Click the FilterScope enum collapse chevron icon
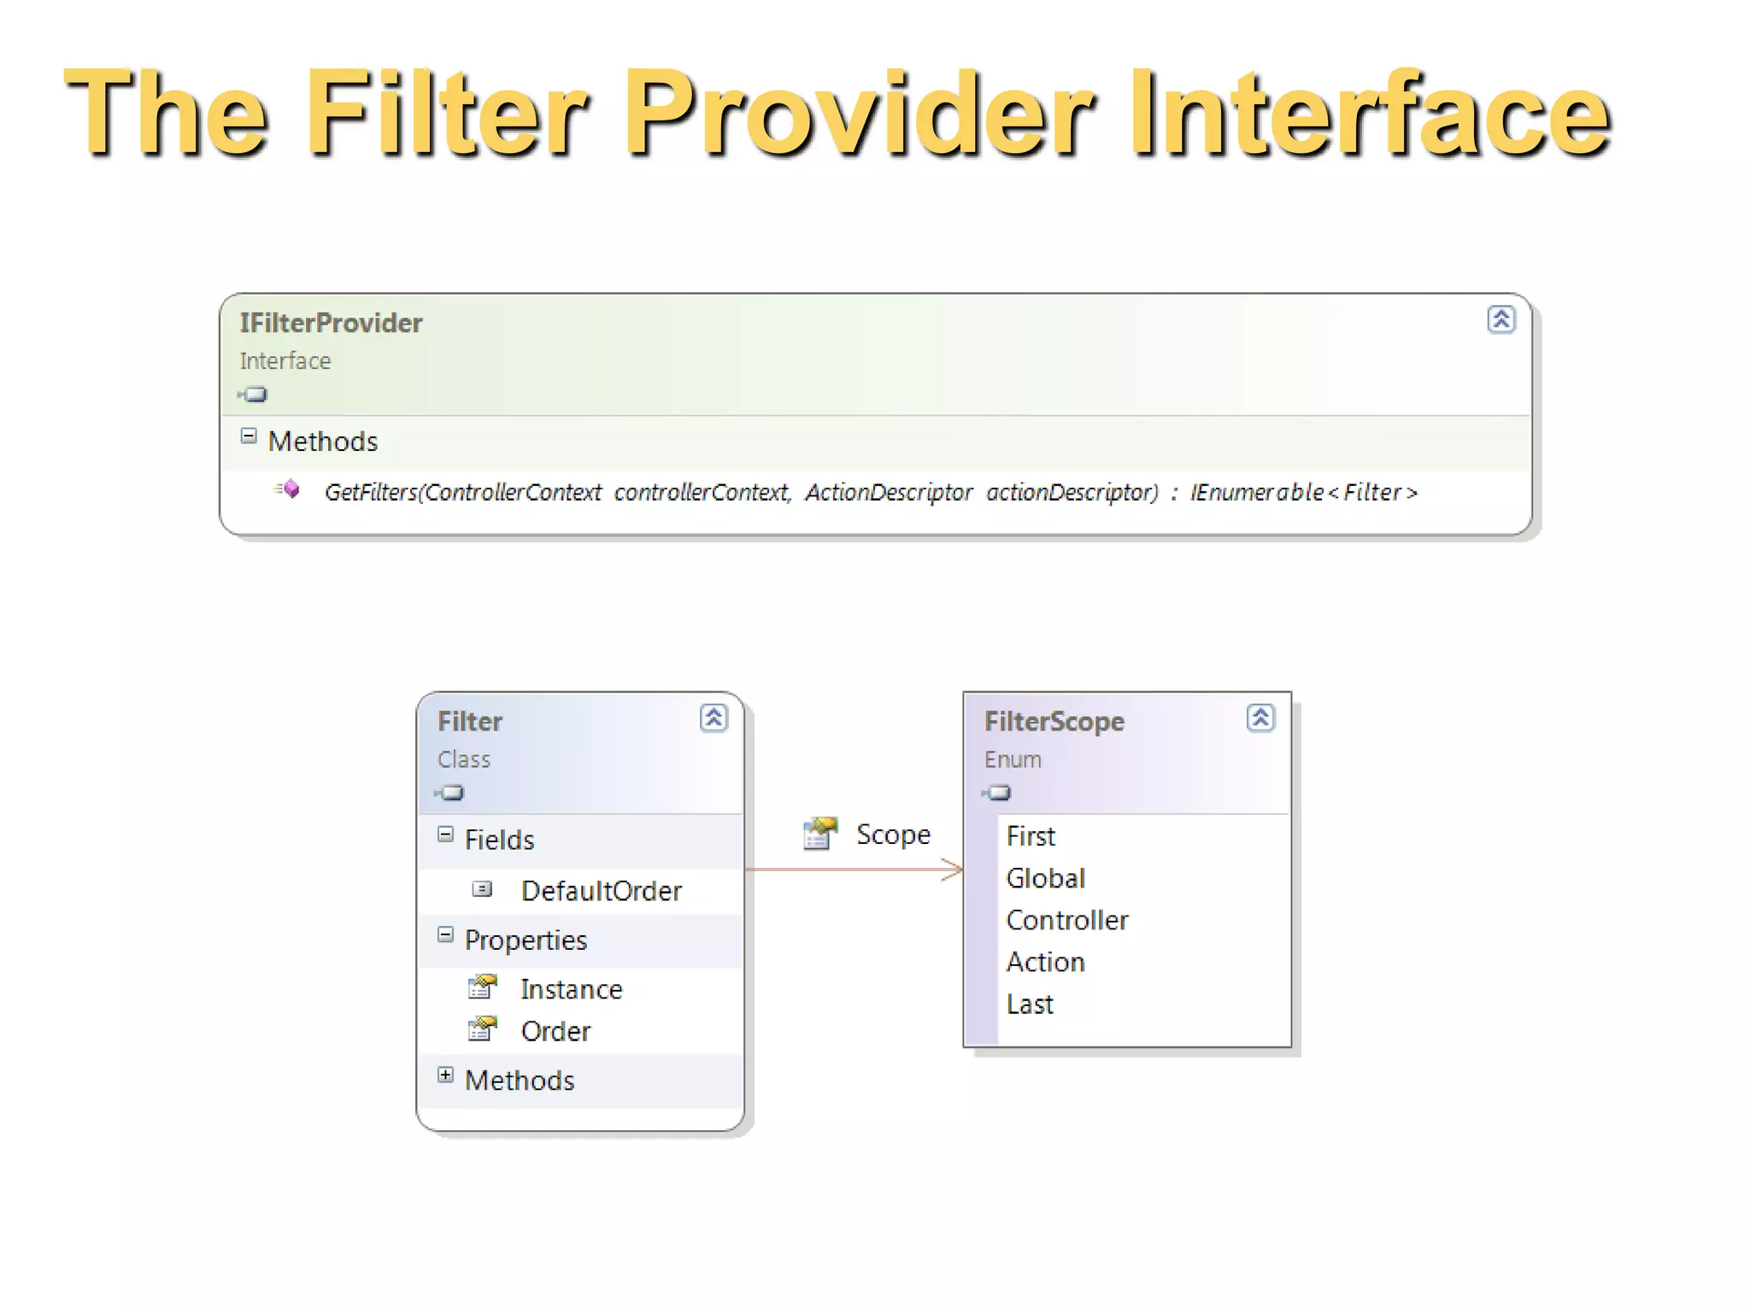The height and width of the screenshot is (1312, 1750). pos(1260,718)
